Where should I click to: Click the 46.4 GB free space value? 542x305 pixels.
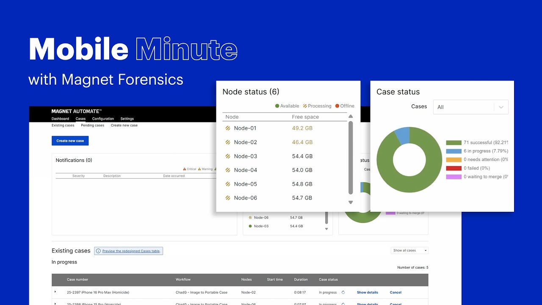click(302, 142)
